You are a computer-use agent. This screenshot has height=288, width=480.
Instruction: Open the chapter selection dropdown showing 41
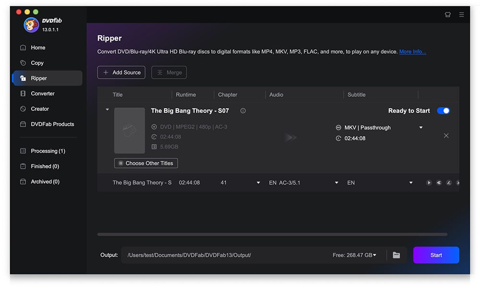pyautogui.click(x=258, y=183)
